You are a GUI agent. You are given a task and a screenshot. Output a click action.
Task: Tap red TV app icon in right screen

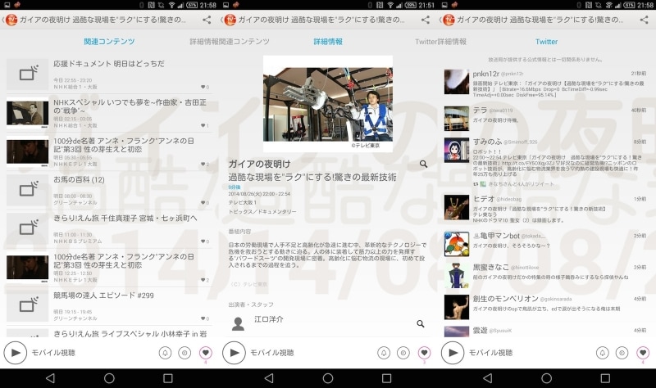click(x=449, y=20)
